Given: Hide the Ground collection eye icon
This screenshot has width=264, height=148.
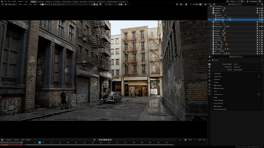Looking at the screenshot, I should [x=260, y=22].
